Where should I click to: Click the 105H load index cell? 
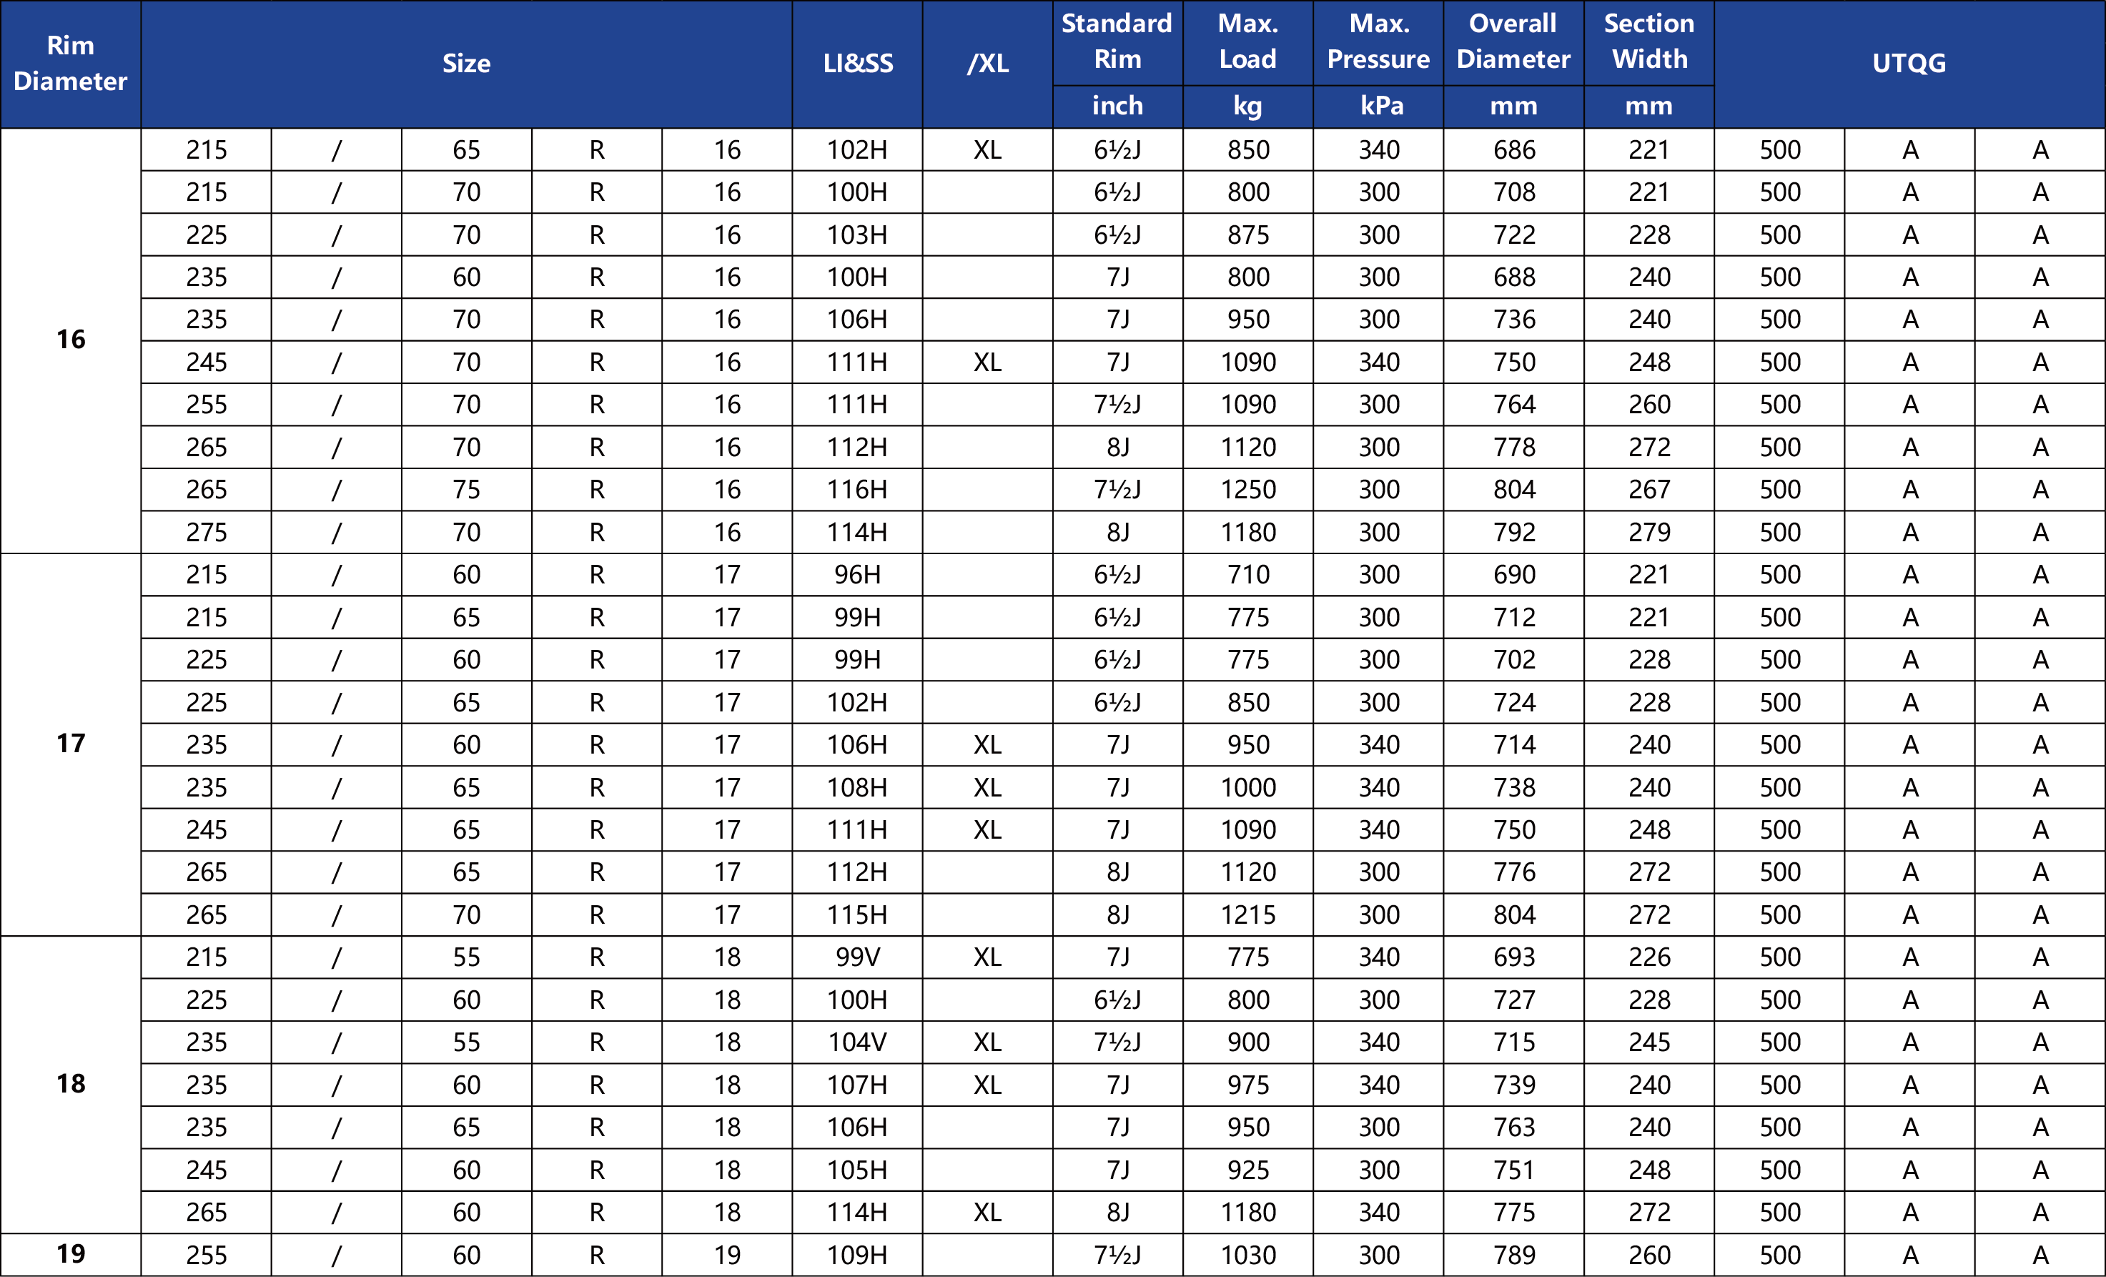coord(857,1169)
